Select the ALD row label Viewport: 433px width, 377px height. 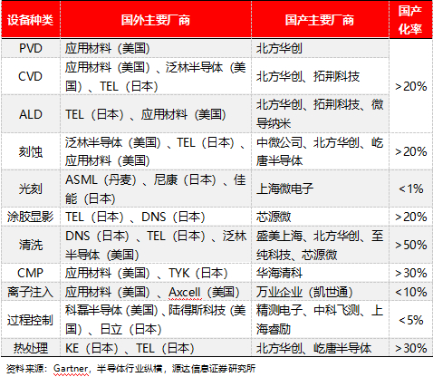tap(31, 114)
